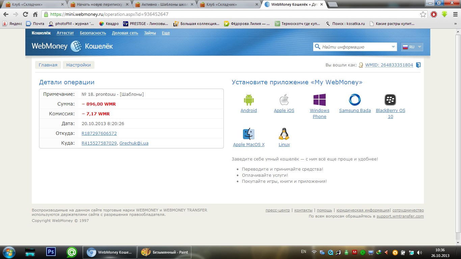Image resolution: width=461 pixels, height=259 pixels.
Task: Open the помощь footer link
Action: click(x=324, y=210)
